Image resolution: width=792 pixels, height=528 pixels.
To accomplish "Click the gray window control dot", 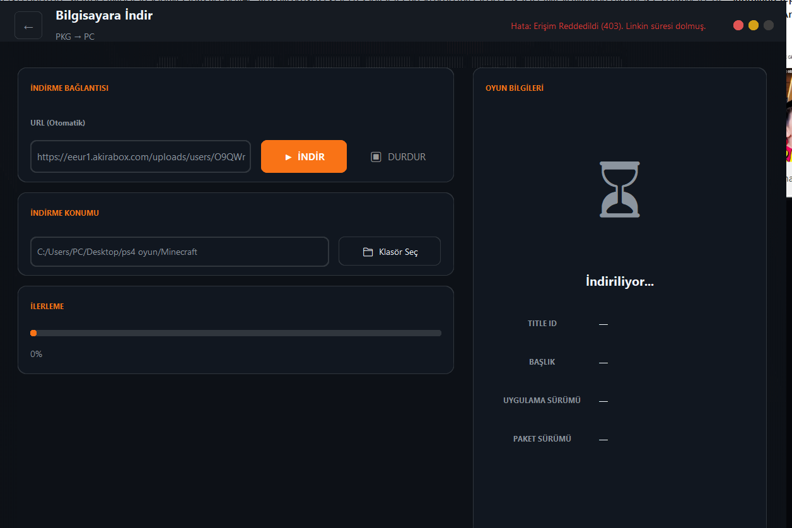I will pos(769,25).
